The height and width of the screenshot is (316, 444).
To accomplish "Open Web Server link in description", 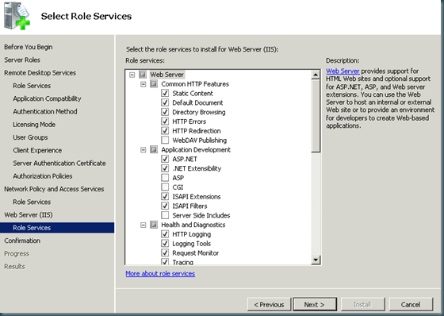I will [x=343, y=71].
